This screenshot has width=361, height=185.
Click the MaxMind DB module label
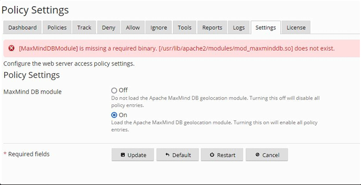pyautogui.click(x=32, y=92)
